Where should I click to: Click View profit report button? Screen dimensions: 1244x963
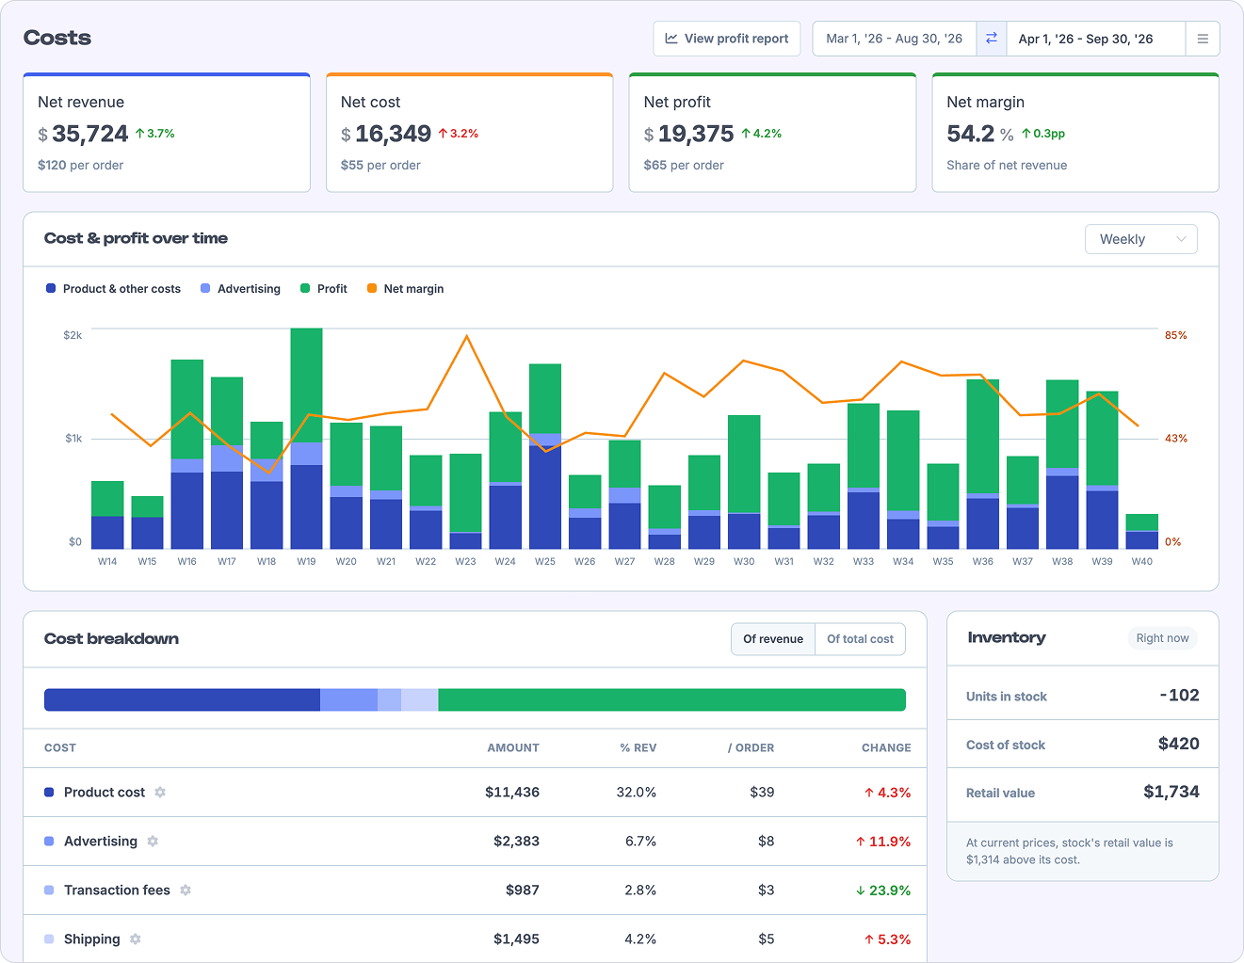(x=727, y=39)
